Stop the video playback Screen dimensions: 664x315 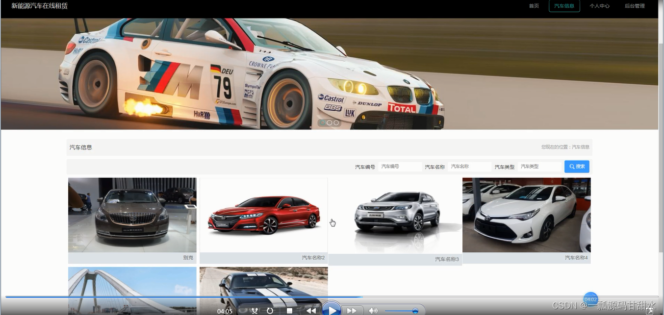tap(289, 311)
